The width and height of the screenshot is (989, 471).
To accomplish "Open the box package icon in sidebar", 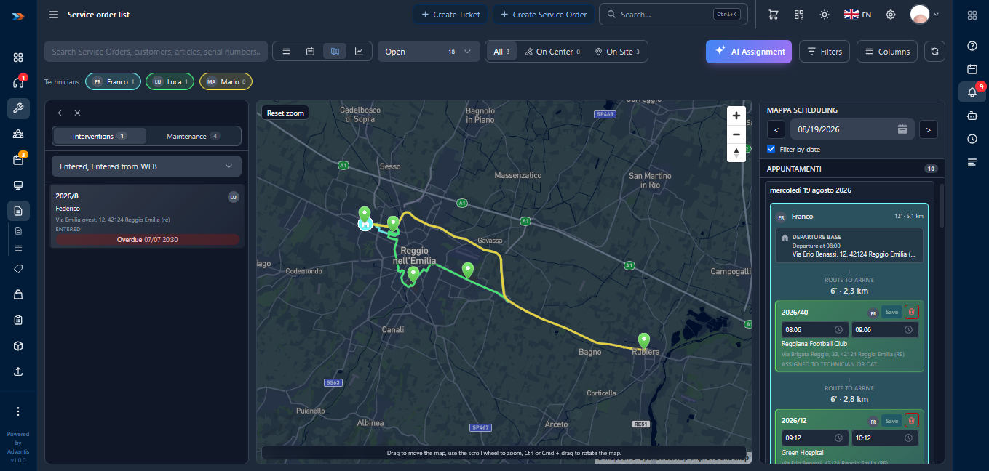I will click(x=18, y=346).
